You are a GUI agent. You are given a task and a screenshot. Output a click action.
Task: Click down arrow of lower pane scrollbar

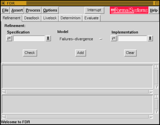click(x=156, y=111)
